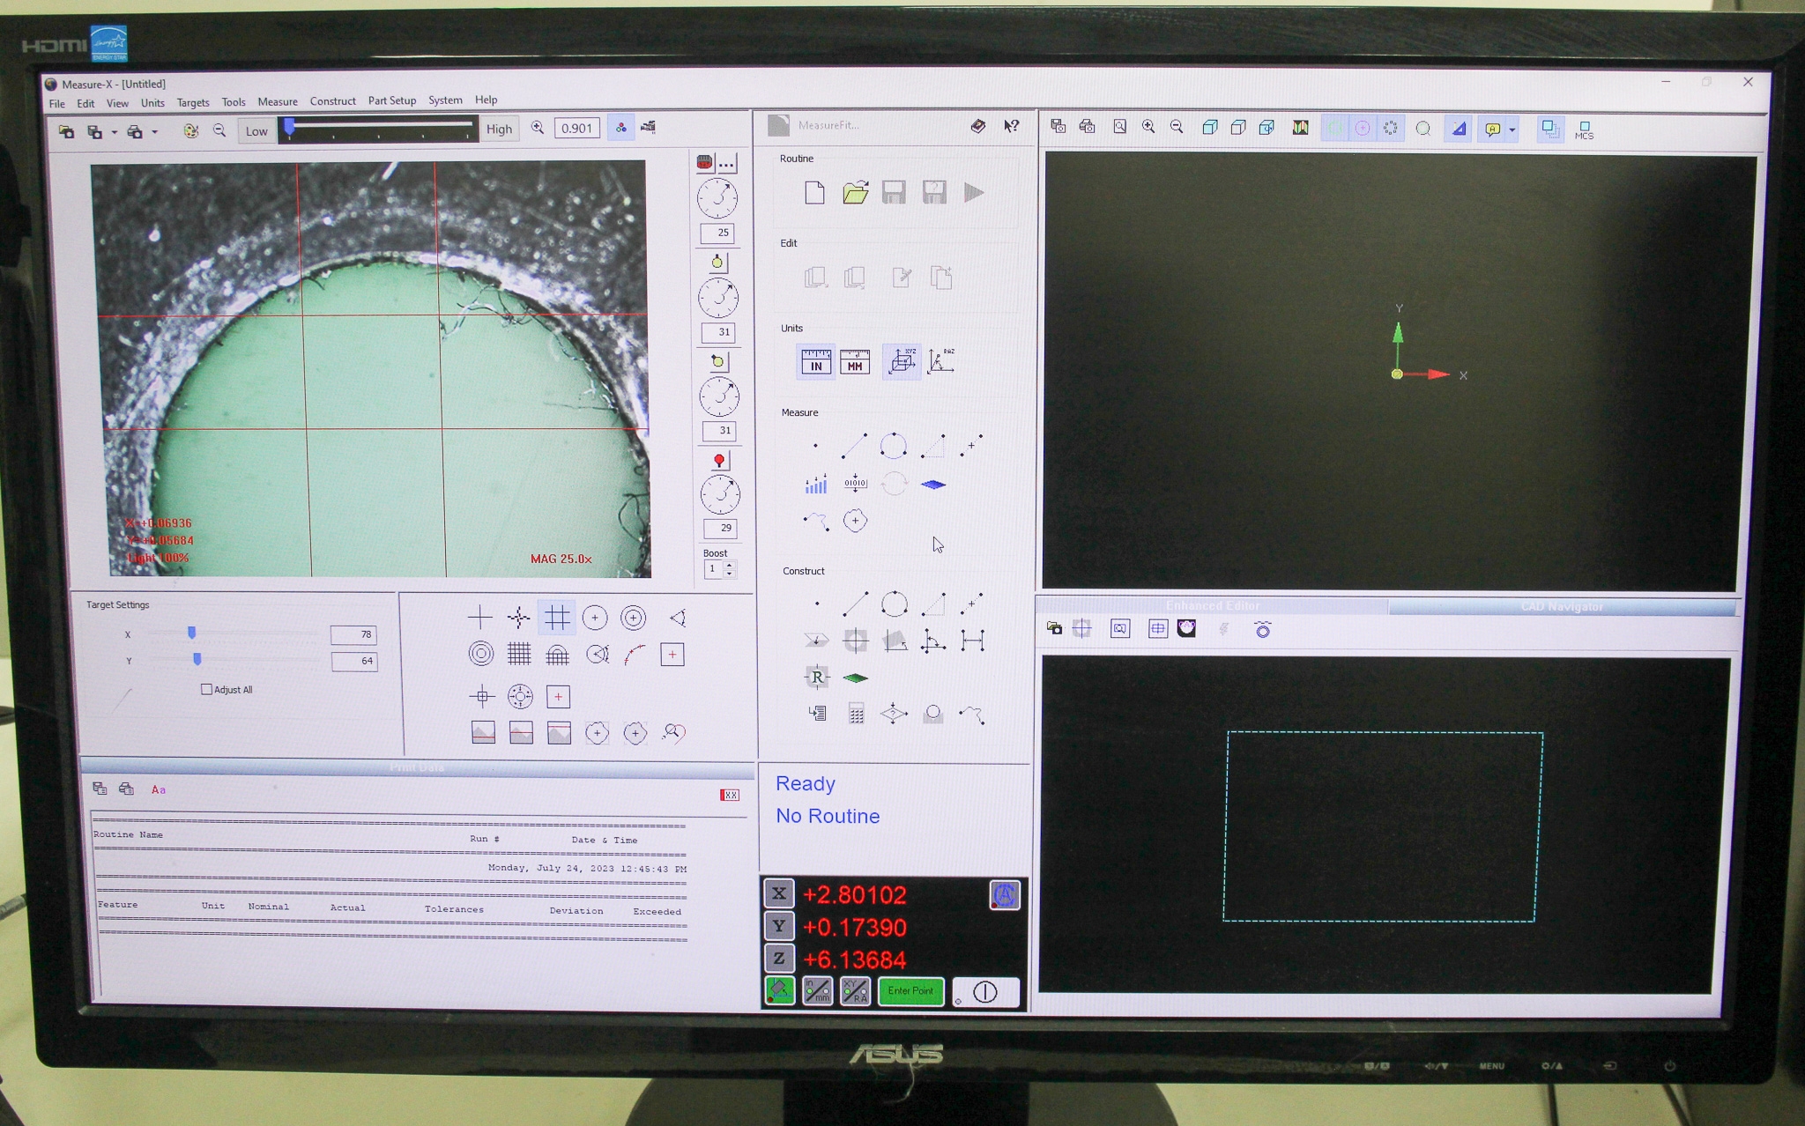Open the Measure menu
Image resolution: width=1805 pixels, height=1126 pixels.
coord(278,101)
